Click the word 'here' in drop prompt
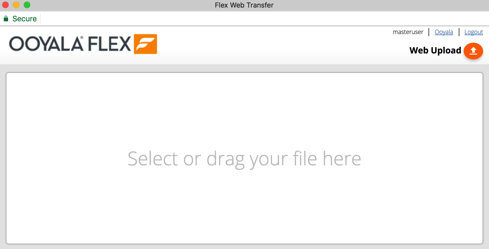489x249 pixels. pyautogui.click(x=342, y=159)
